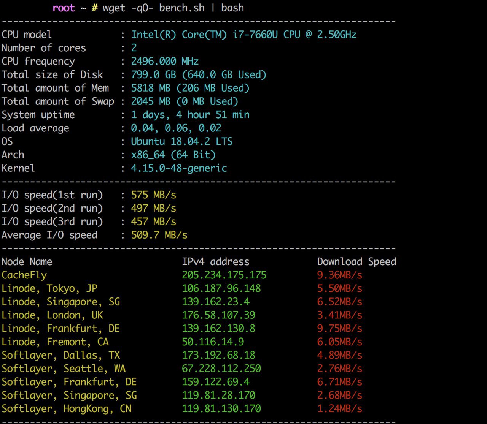The height and width of the screenshot is (424, 487).
Task: Click the 'Kernel' label
Action: pos(18,168)
